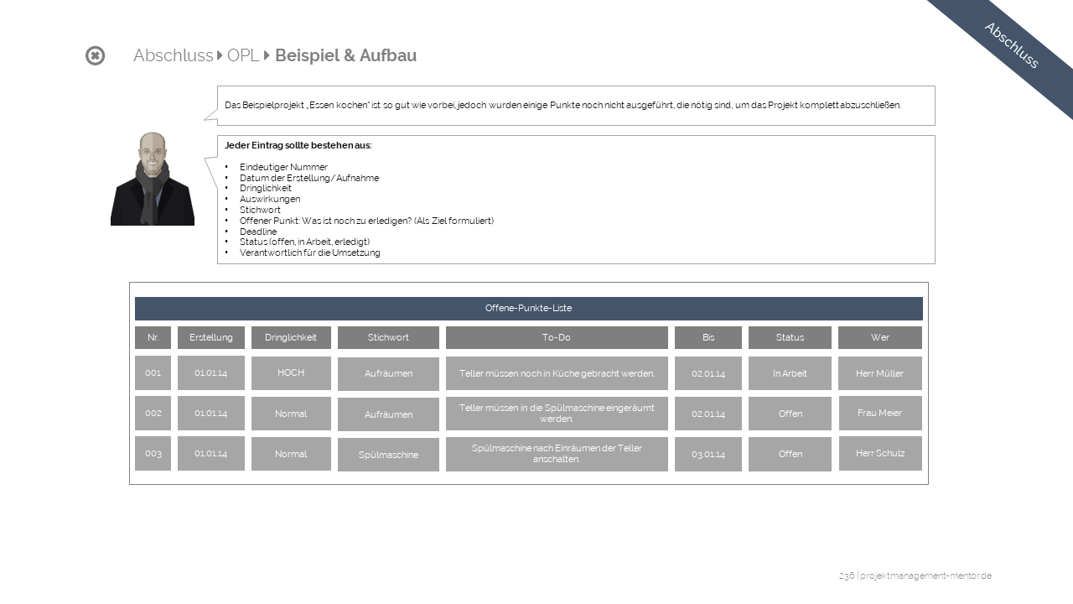Select the Frau Meier cell

point(879,414)
